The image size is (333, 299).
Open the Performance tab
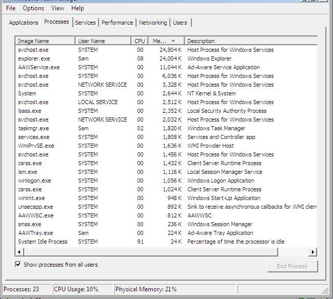tap(117, 23)
